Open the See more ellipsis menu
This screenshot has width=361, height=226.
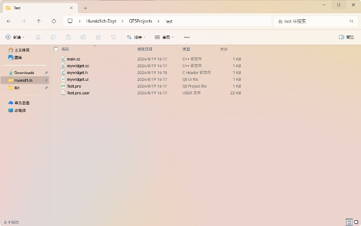pyautogui.click(x=187, y=37)
